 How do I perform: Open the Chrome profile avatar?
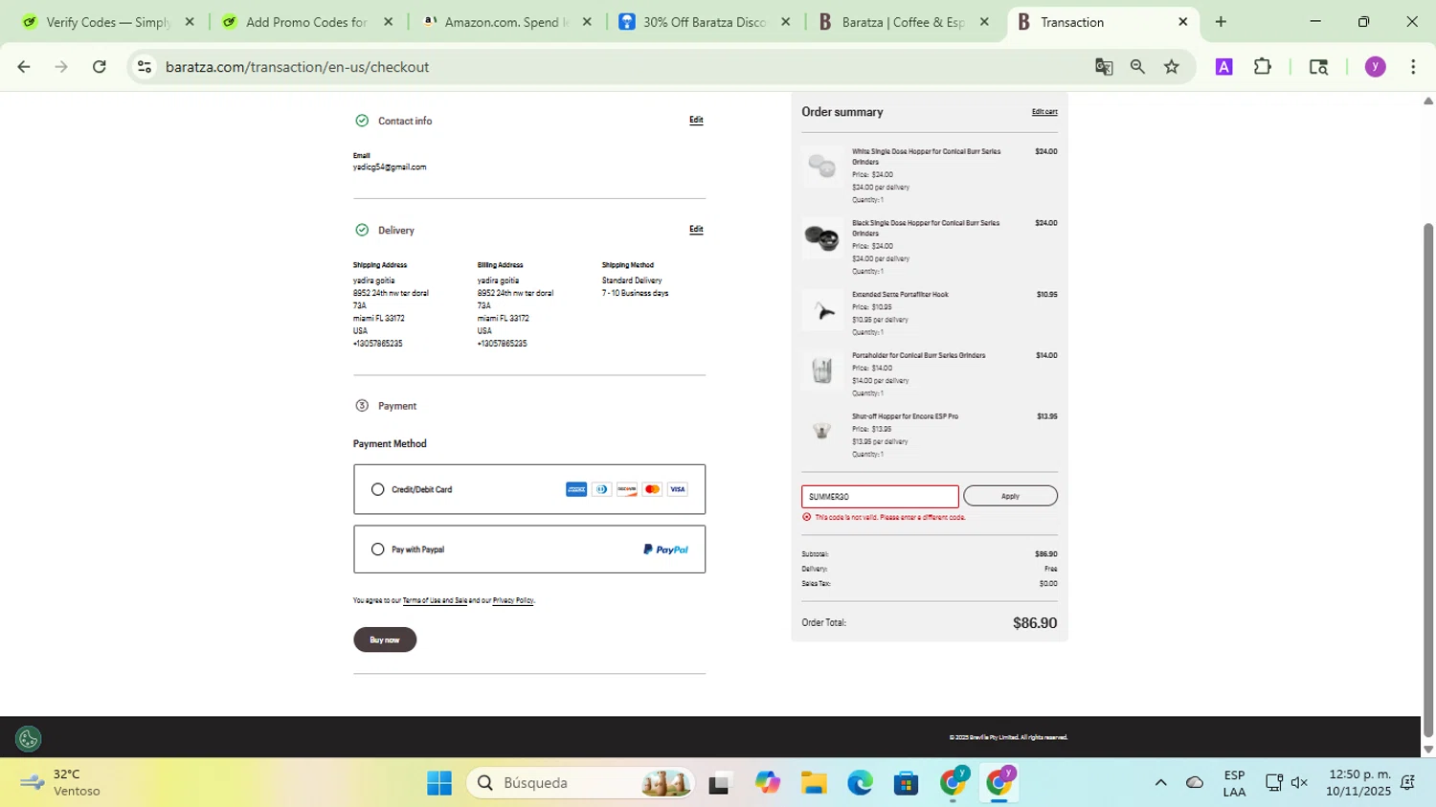[1375, 67]
